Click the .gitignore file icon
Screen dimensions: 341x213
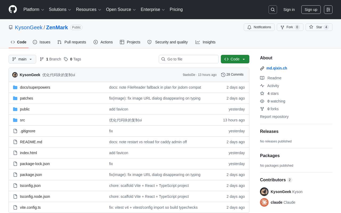point(15,131)
